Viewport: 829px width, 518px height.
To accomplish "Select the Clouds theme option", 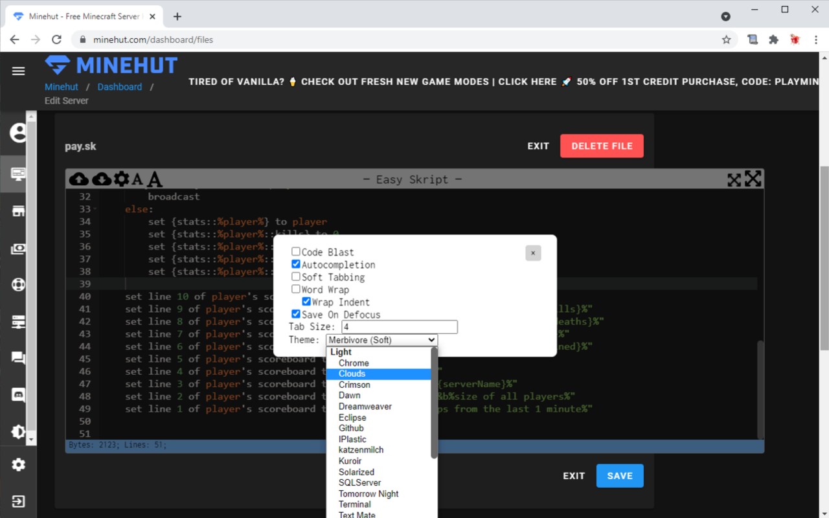I will pos(379,374).
